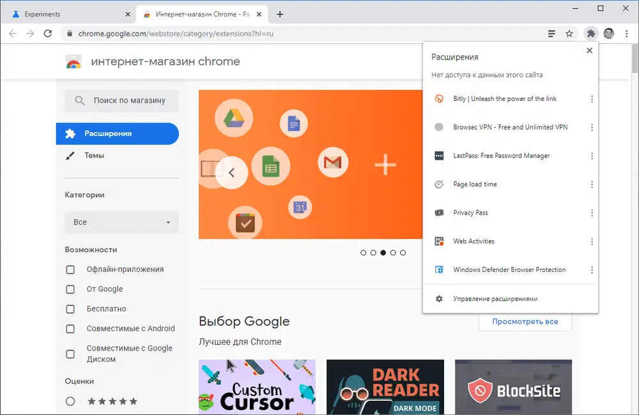Close the Расширения popup
This screenshot has width=639, height=415.
[589, 50]
